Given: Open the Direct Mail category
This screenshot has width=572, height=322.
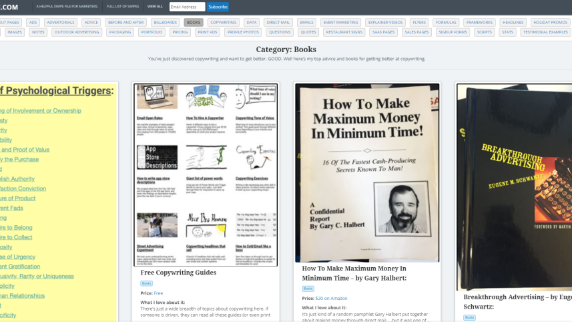Looking at the screenshot, I should point(278,22).
